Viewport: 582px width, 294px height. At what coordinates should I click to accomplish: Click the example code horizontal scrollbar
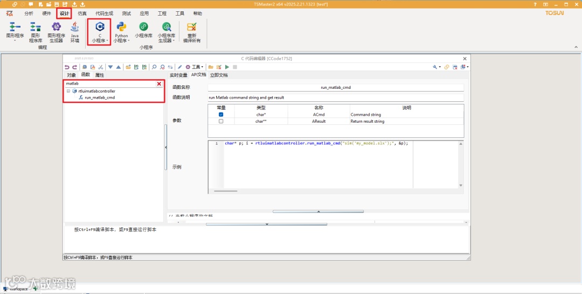[226, 191]
